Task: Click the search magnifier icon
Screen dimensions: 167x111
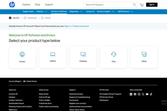Action: pos(134,5)
